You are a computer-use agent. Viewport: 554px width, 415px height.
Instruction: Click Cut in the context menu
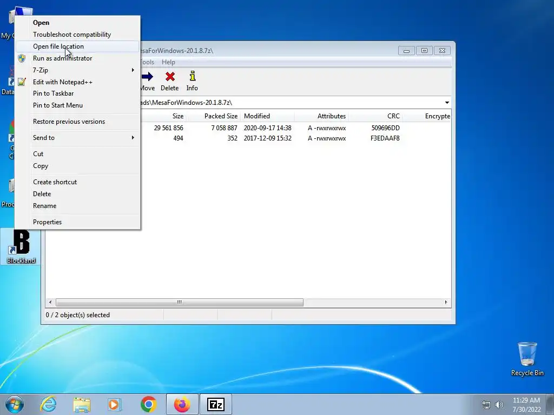point(38,154)
